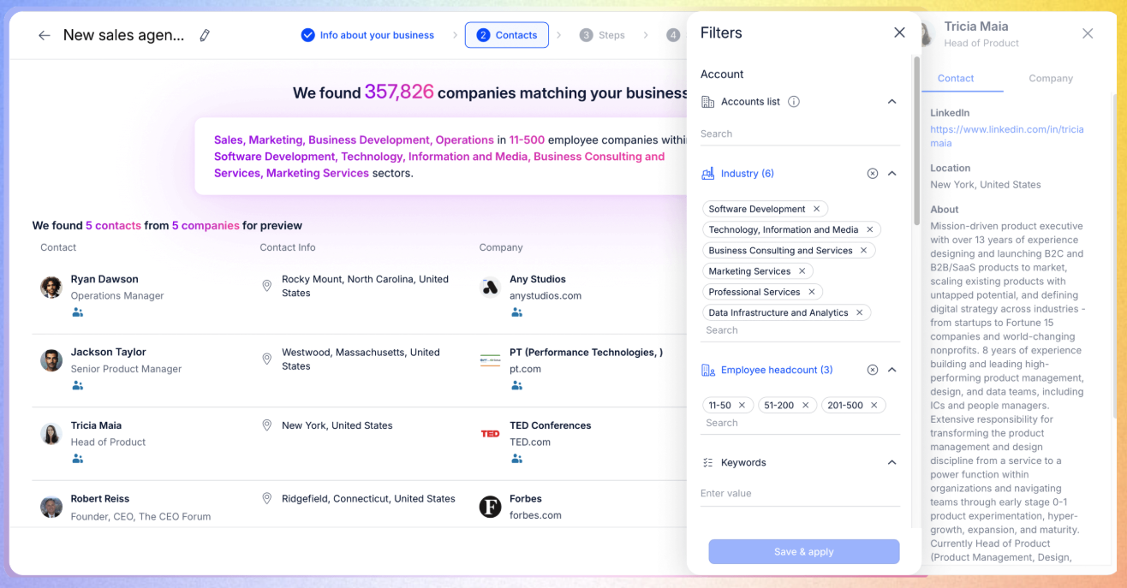Remove the Software Development industry tag
This screenshot has height=588, width=1127.
point(816,209)
